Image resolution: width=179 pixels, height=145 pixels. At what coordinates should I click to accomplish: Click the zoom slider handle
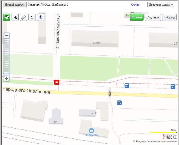click(x=7, y=73)
